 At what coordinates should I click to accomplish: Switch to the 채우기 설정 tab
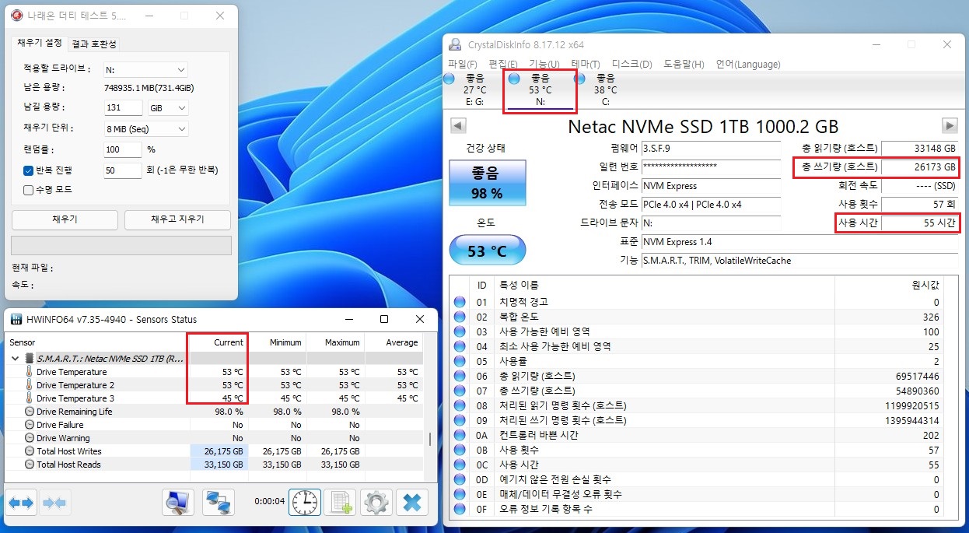point(40,42)
